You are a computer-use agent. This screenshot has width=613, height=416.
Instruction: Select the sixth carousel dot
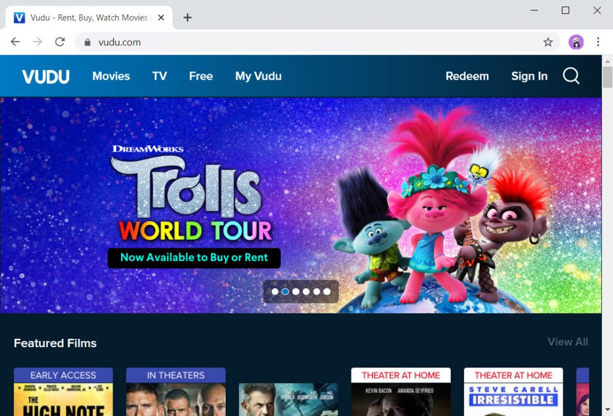pyautogui.click(x=327, y=291)
